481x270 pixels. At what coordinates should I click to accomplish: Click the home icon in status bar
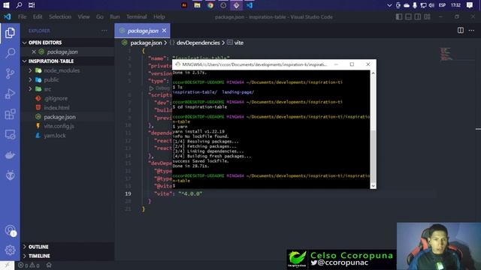click(49, 265)
